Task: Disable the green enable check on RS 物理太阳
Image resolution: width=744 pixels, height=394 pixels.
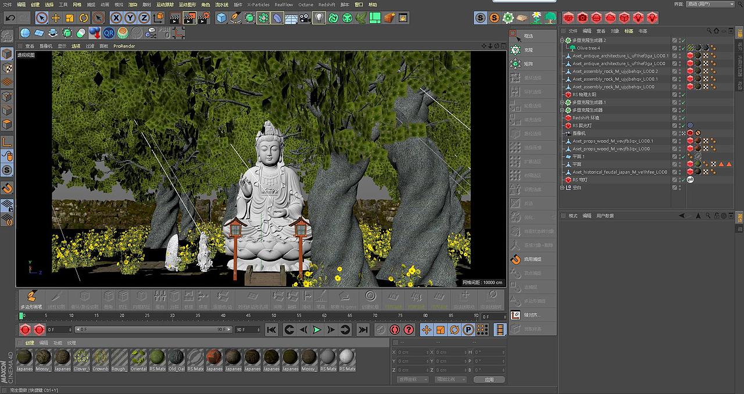Action: click(x=683, y=95)
